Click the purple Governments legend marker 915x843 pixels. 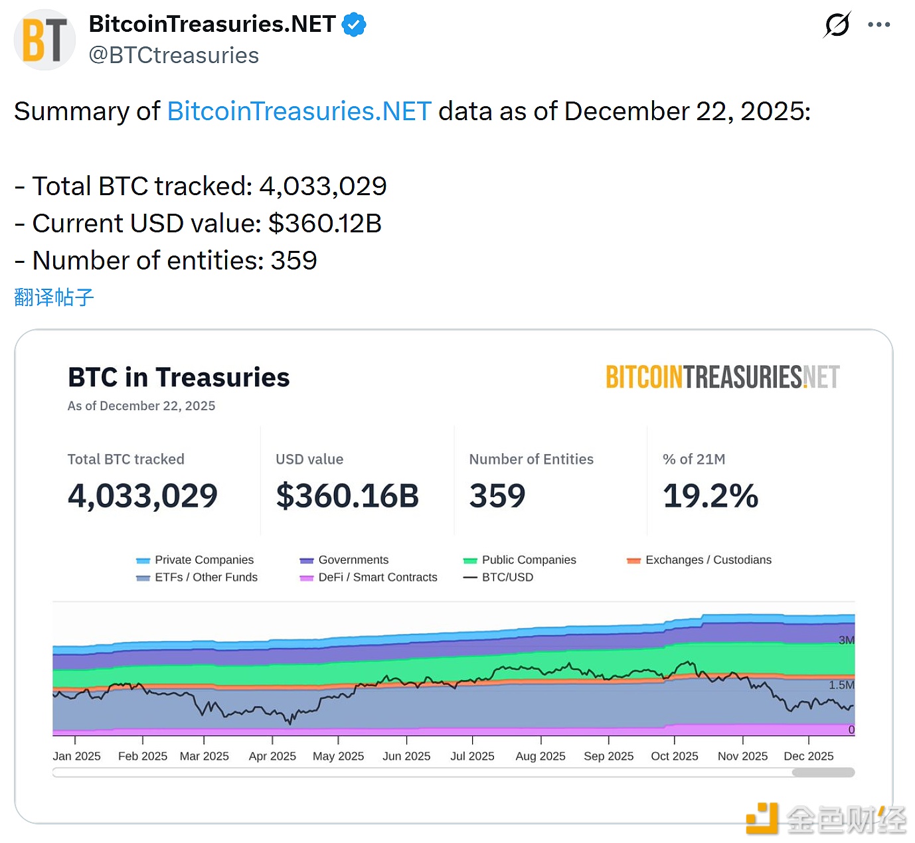(x=307, y=560)
